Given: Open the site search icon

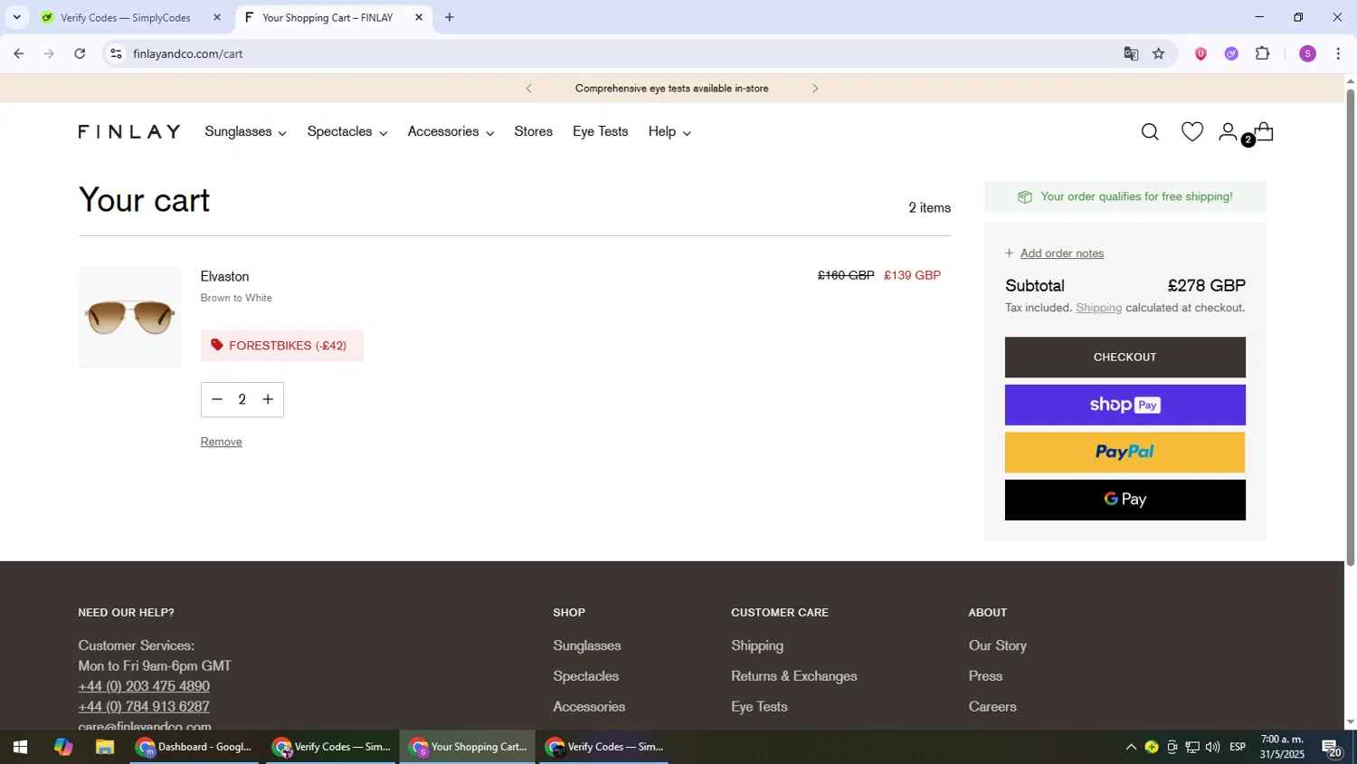Looking at the screenshot, I should coord(1150,132).
